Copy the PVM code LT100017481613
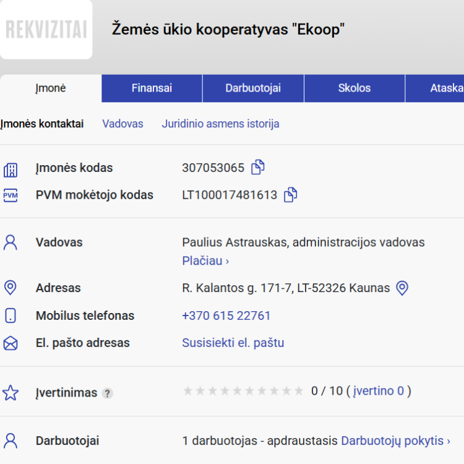464x464 pixels. pos(290,195)
